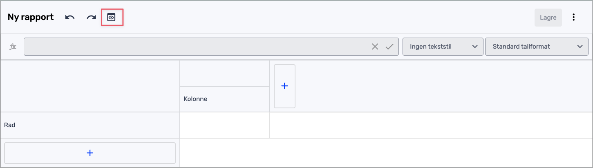The height and width of the screenshot is (168, 593).
Task: Click the undo arrow icon
Action: coord(70,17)
